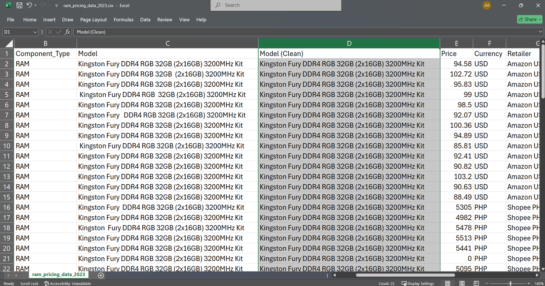Open the Insert ribbon tab
Image resolution: width=545 pixels, height=286 pixels.
click(x=49, y=20)
